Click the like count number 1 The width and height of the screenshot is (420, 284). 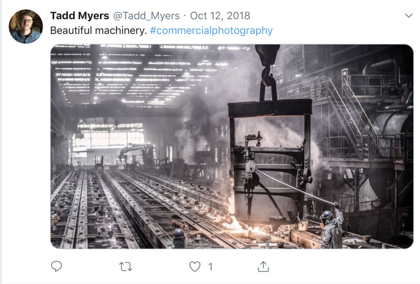[210, 267]
